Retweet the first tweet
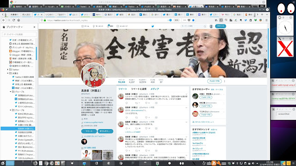This screenshot has height=166, width=296. point(137,103)
